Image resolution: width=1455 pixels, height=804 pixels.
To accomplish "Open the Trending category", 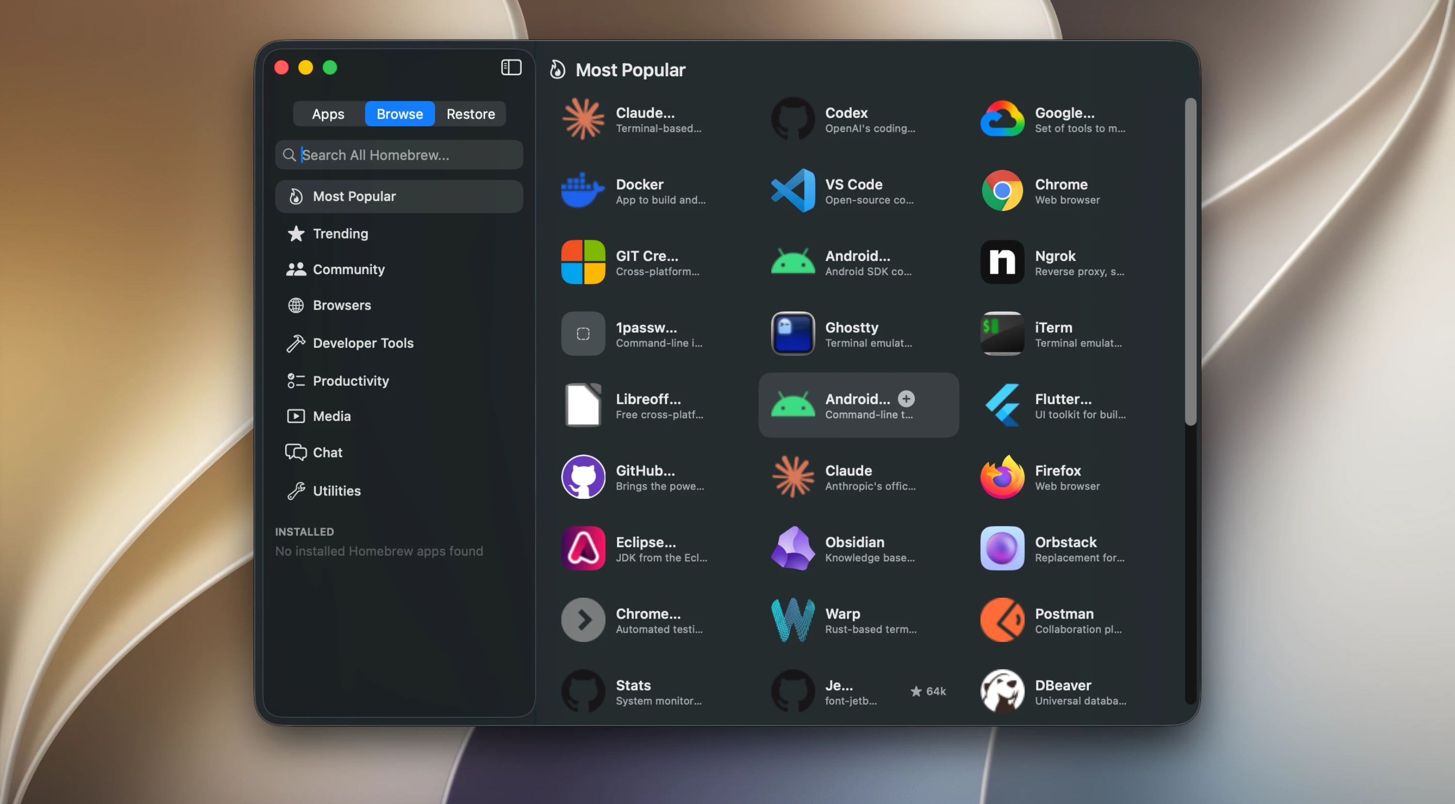I will 399,234.
